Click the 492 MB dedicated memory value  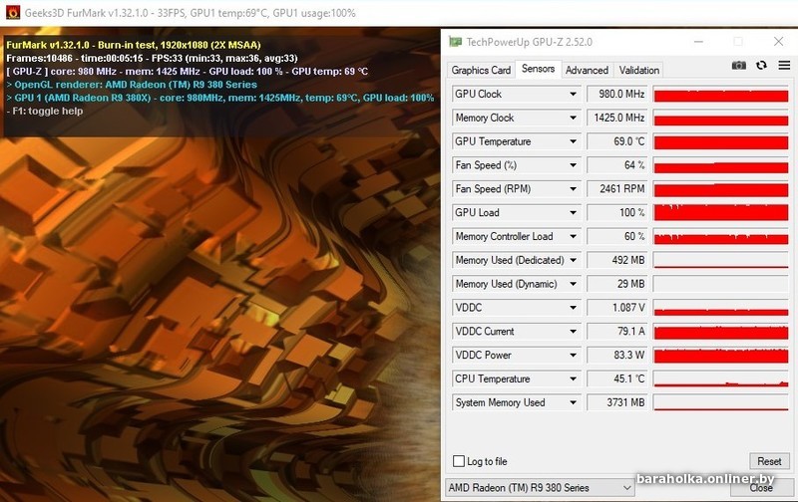tap(616, 260)
